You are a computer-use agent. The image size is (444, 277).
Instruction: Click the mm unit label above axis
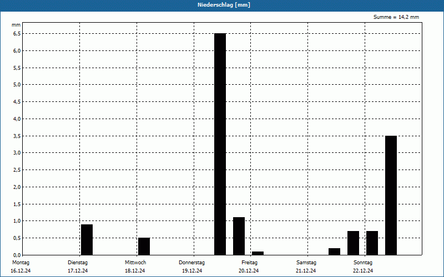16,25
